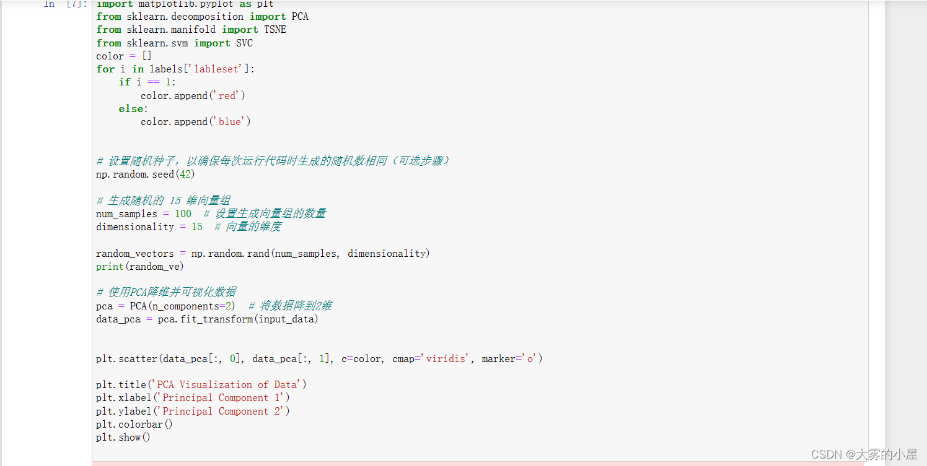Image resolution: width=927 pixels, height=466 pixels.
Task: Click the plt.title('PCA Visualization of Data') line
Action: coord(201,385)
